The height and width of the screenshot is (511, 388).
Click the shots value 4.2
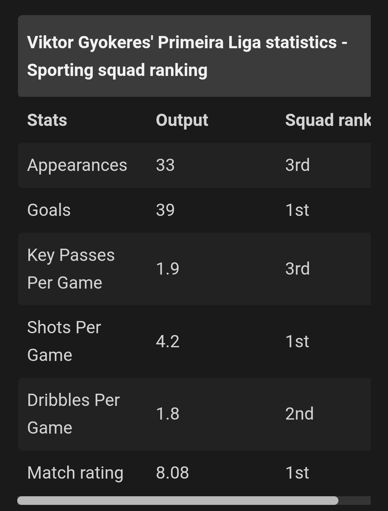tap(167, 341)
